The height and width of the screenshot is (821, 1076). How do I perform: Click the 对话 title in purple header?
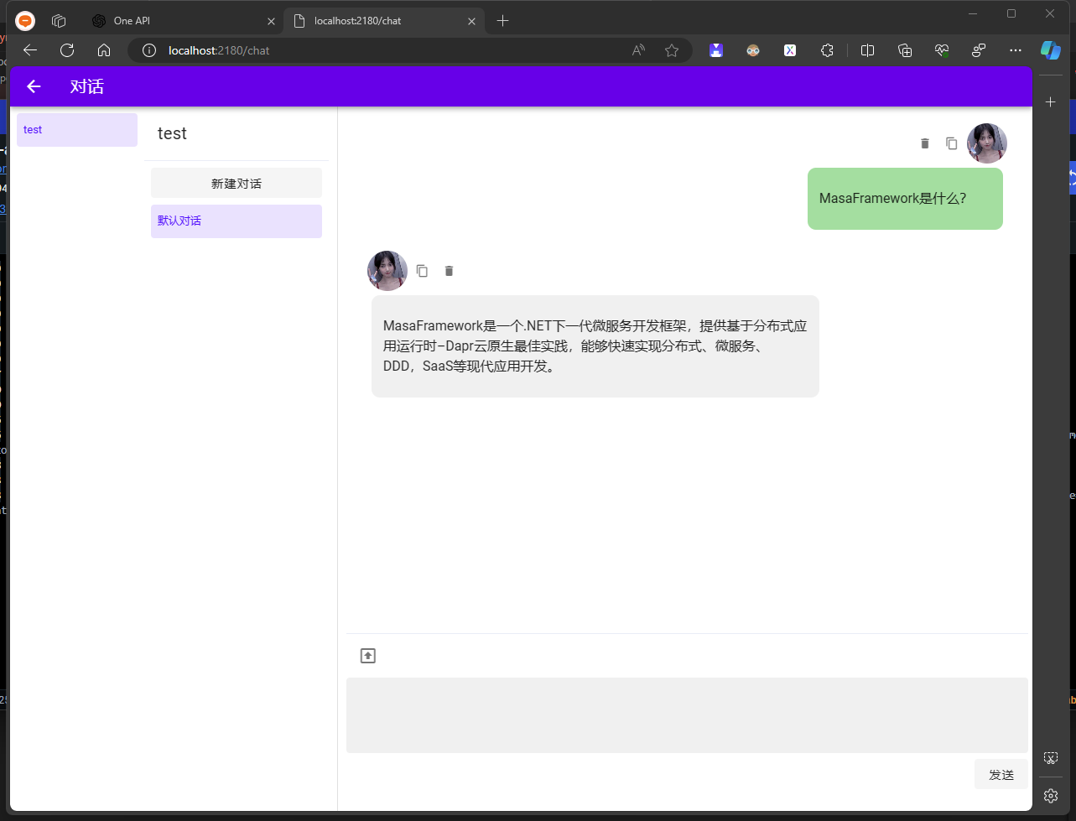[x=86, y=86]
